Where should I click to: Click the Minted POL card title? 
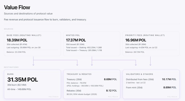[x=73, y=35]
